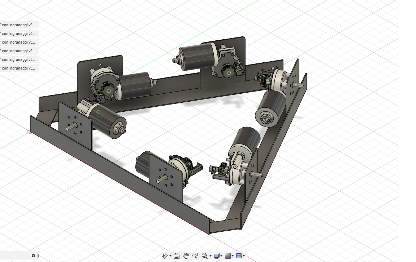Click the Look At tool icon
Screen dimensions: 416x262
pyautogui.click(x=177, y=256)
